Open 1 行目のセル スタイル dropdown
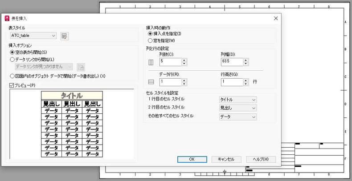352x181 pixels. point(238,100)
